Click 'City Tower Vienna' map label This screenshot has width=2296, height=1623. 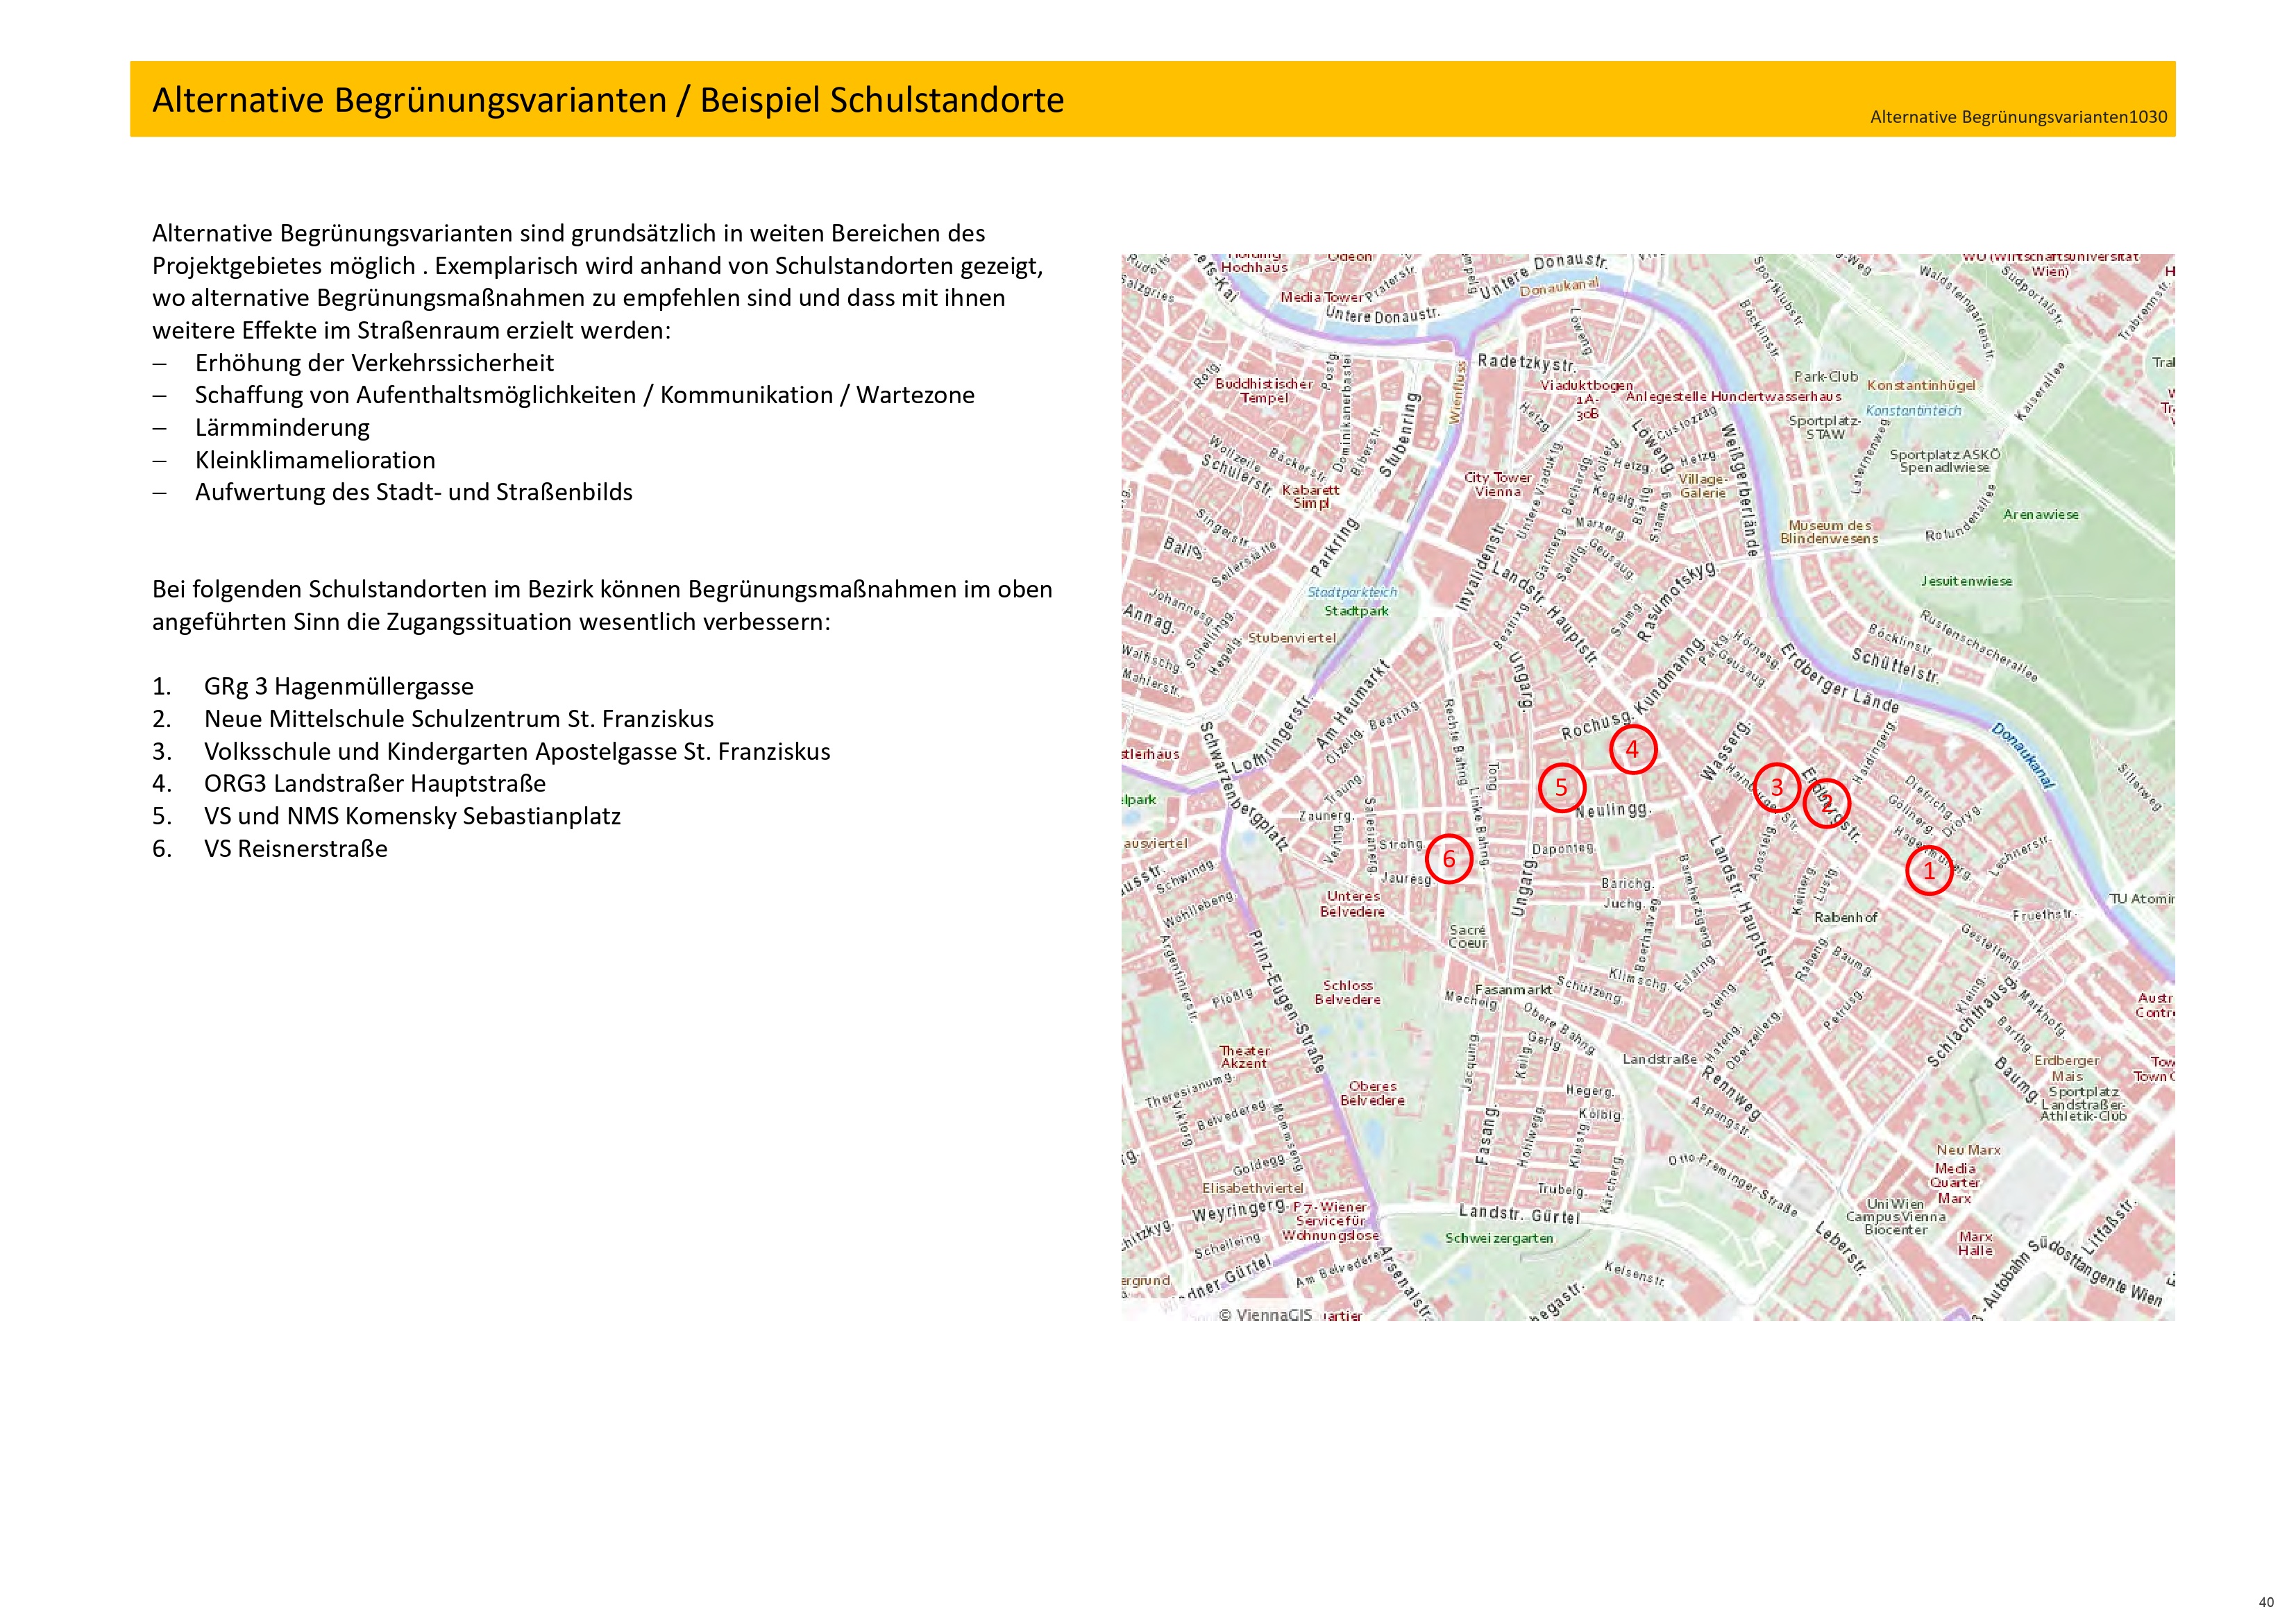coord(1497,484)
